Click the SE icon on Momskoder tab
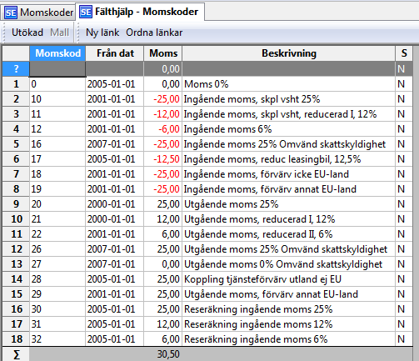 tap(11, 13)
